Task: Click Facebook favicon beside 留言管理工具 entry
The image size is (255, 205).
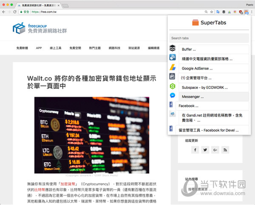Action: (x=171, y=128)
